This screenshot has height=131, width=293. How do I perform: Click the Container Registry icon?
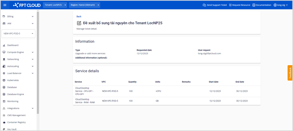pos(4,122)
